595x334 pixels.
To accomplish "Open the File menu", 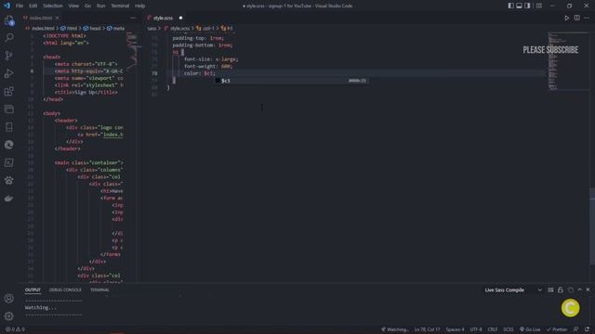I will [x=20, y=6].
